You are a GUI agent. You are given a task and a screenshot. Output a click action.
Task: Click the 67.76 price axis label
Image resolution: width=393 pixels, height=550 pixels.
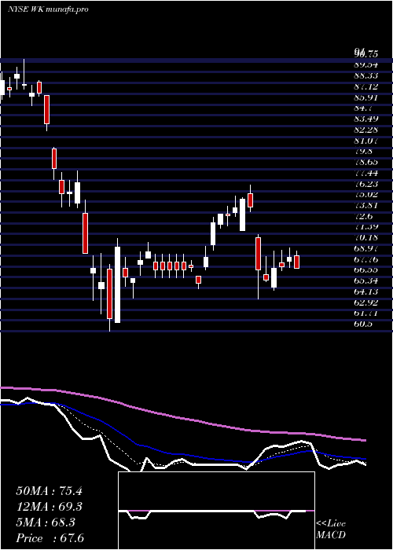[x=366, y=259]
